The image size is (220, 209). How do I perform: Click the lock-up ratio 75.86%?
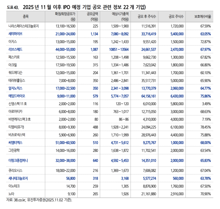click(x=206, y=96)
